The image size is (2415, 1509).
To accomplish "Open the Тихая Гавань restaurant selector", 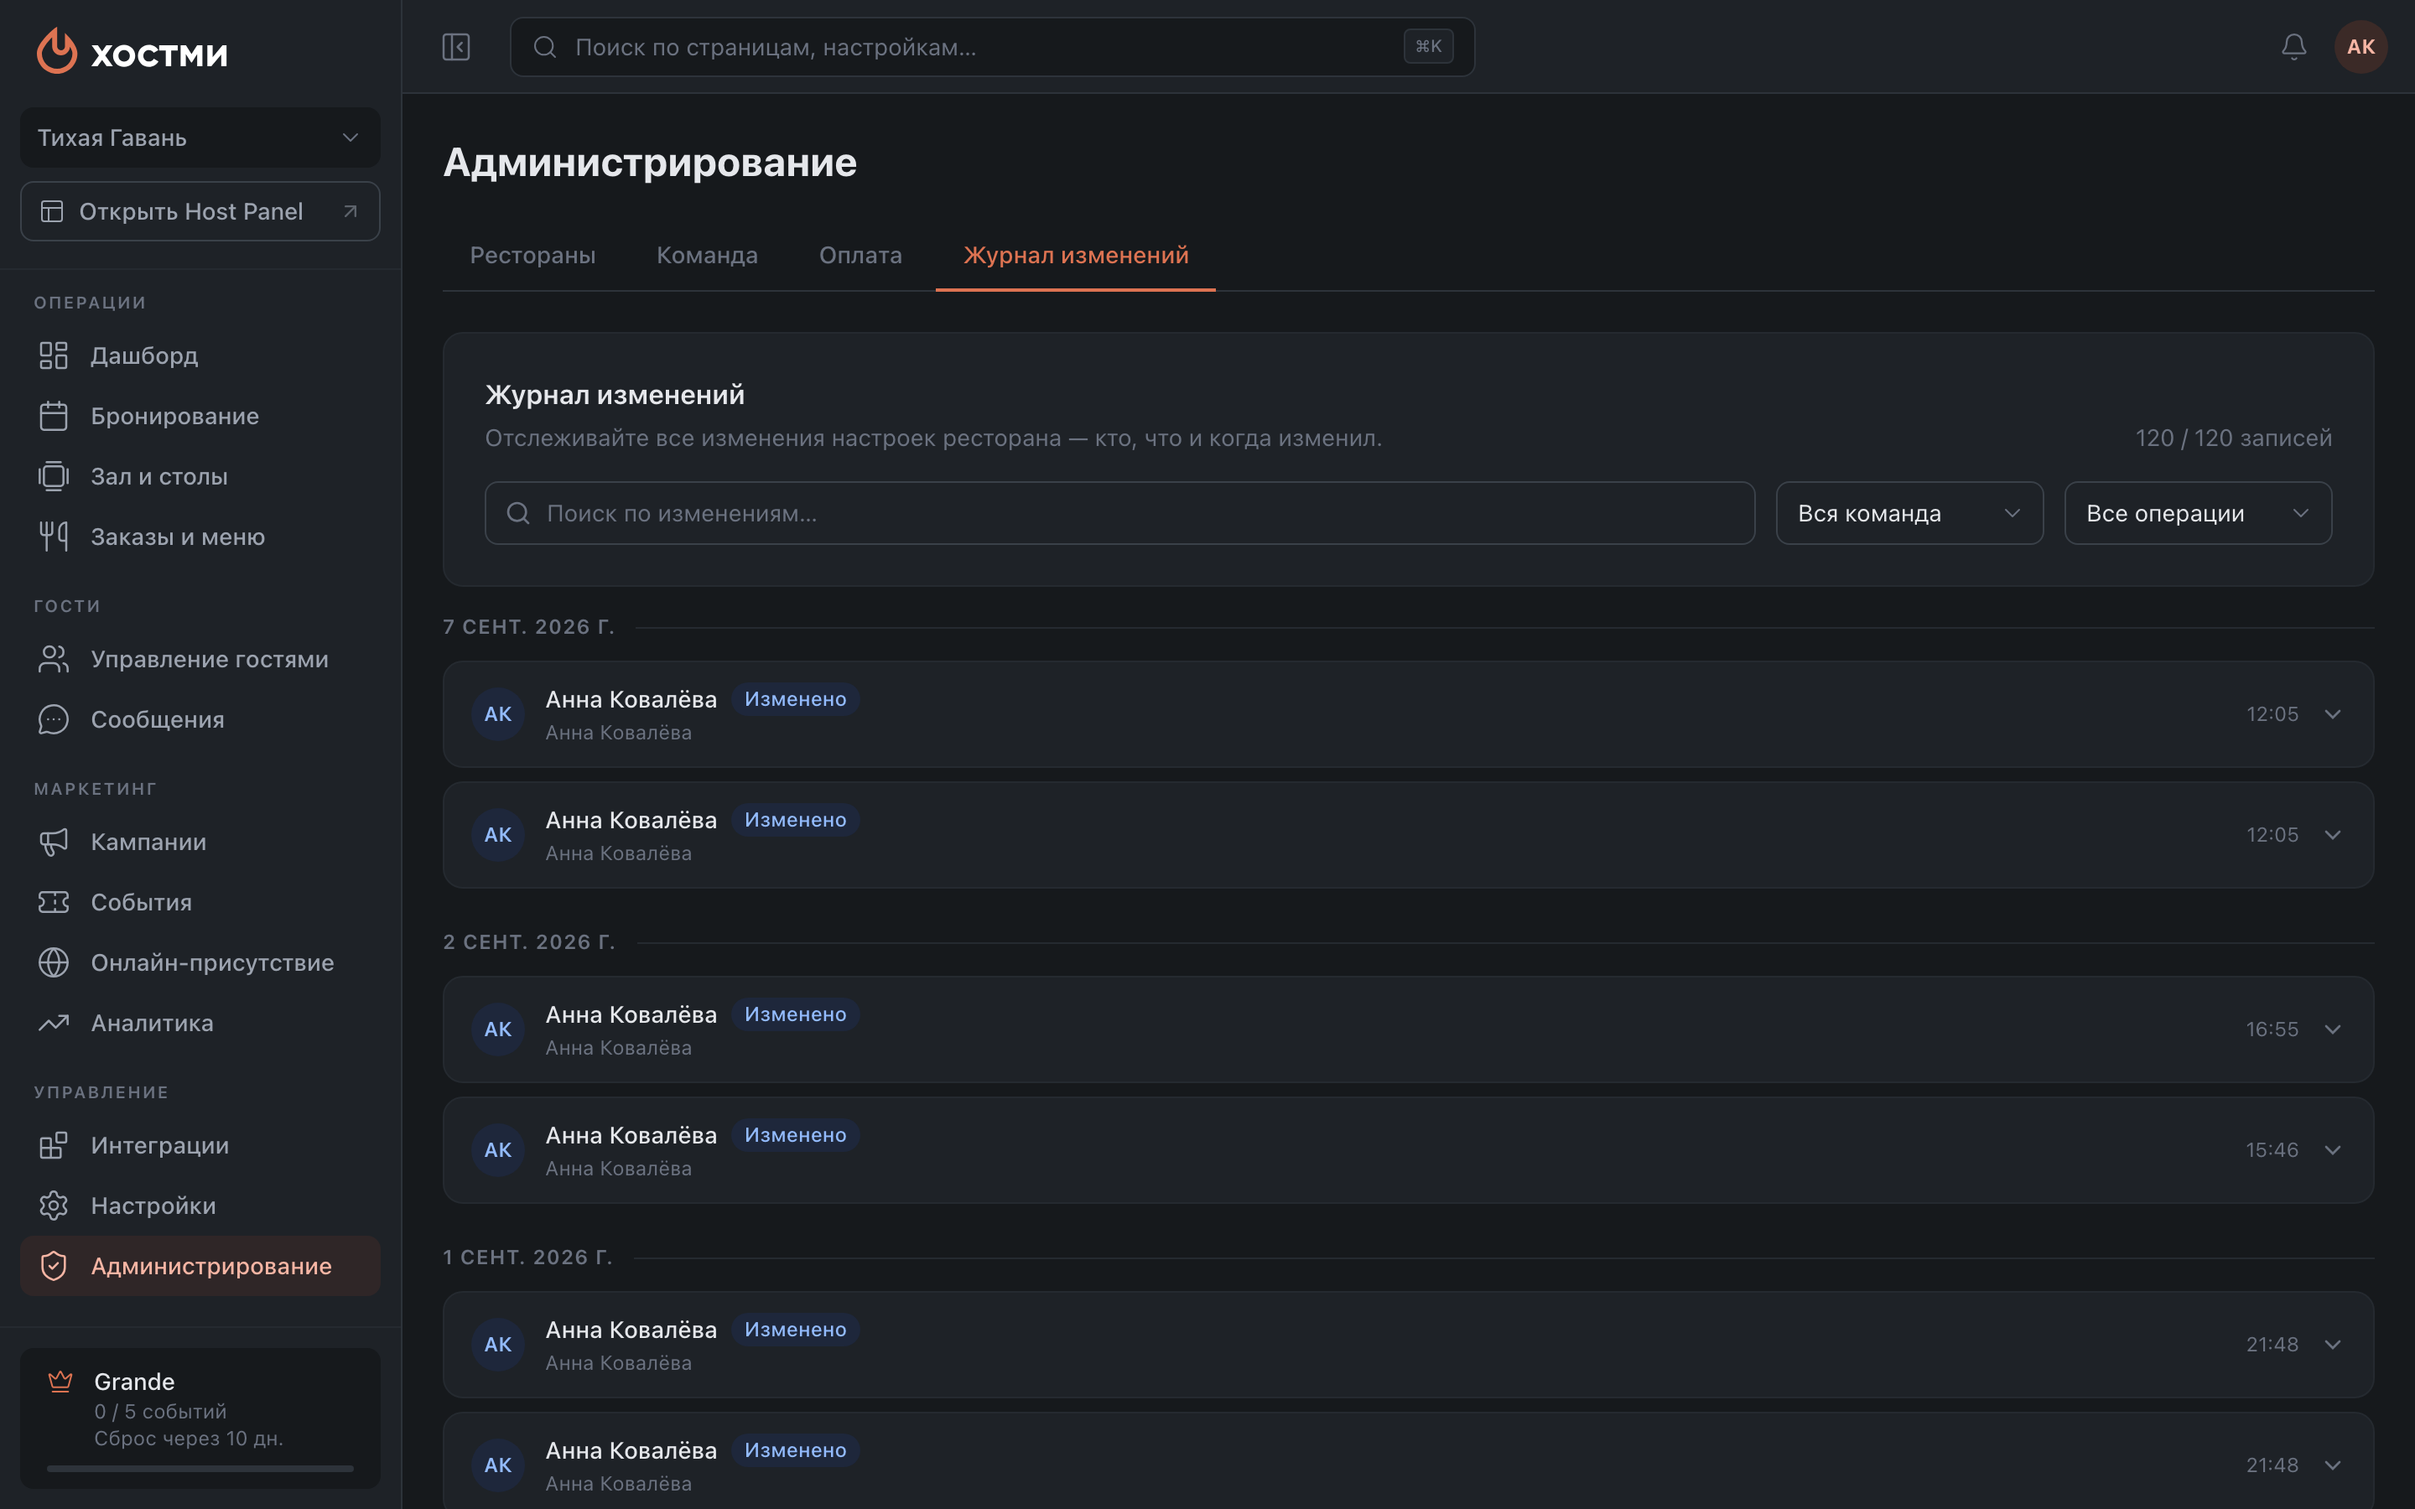I will (200, 137).
